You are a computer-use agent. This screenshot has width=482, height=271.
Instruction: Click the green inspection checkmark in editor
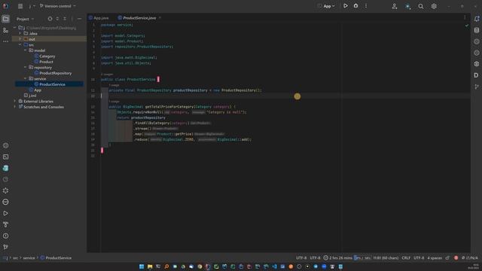click(467, 25)
